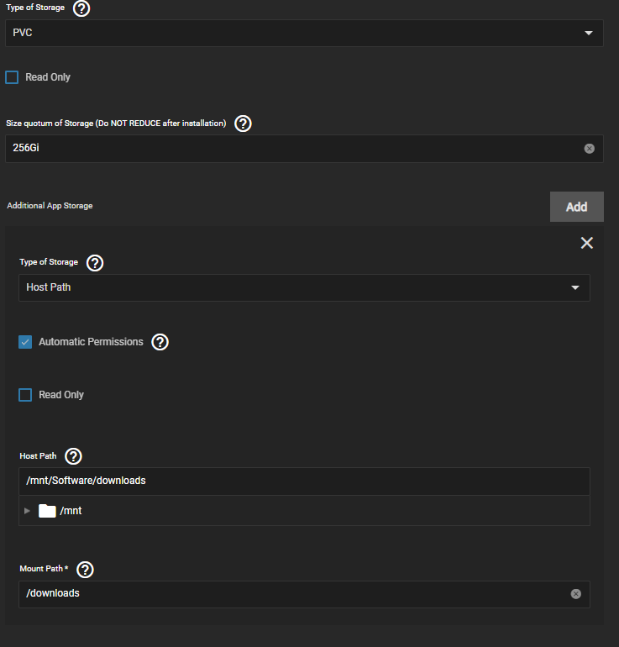The height and width of the screenshot is (647, 619).
Task: View Automatic Permissions help tooltip
Action: click(x=160, y=342)
